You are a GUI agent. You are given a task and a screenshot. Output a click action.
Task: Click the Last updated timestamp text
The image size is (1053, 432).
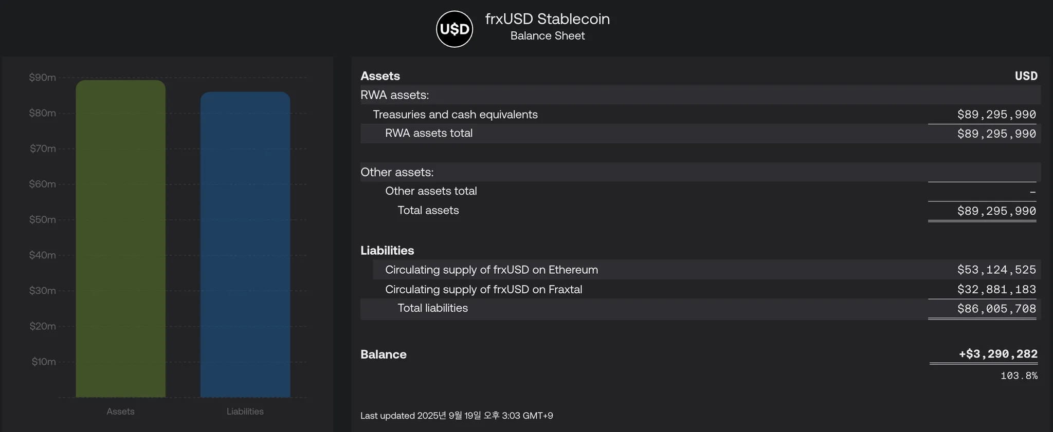[x=457, y=416]
